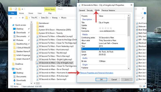Open Explorer help question mark icon
Viewport: 161px width, 92px height.
[145, 13]
